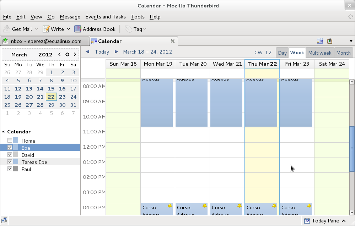Expand the Today Pane up arrow
Viewport: 355px width, 226px height.
coord(344,221)
